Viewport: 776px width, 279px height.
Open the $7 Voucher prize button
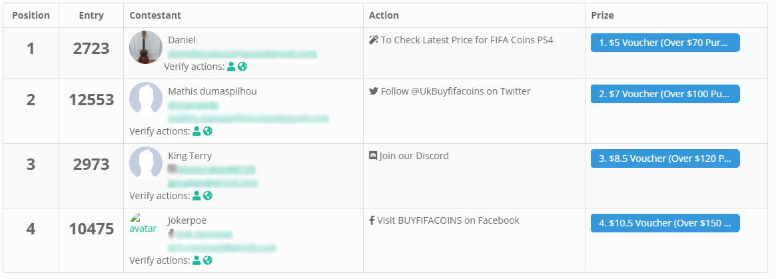[665, 94]
